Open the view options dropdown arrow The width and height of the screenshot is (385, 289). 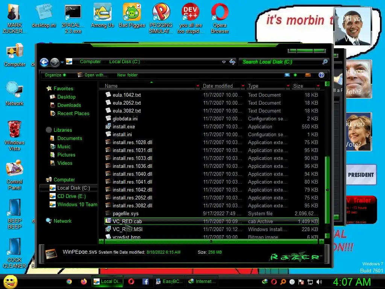click(x=295, y=75)
